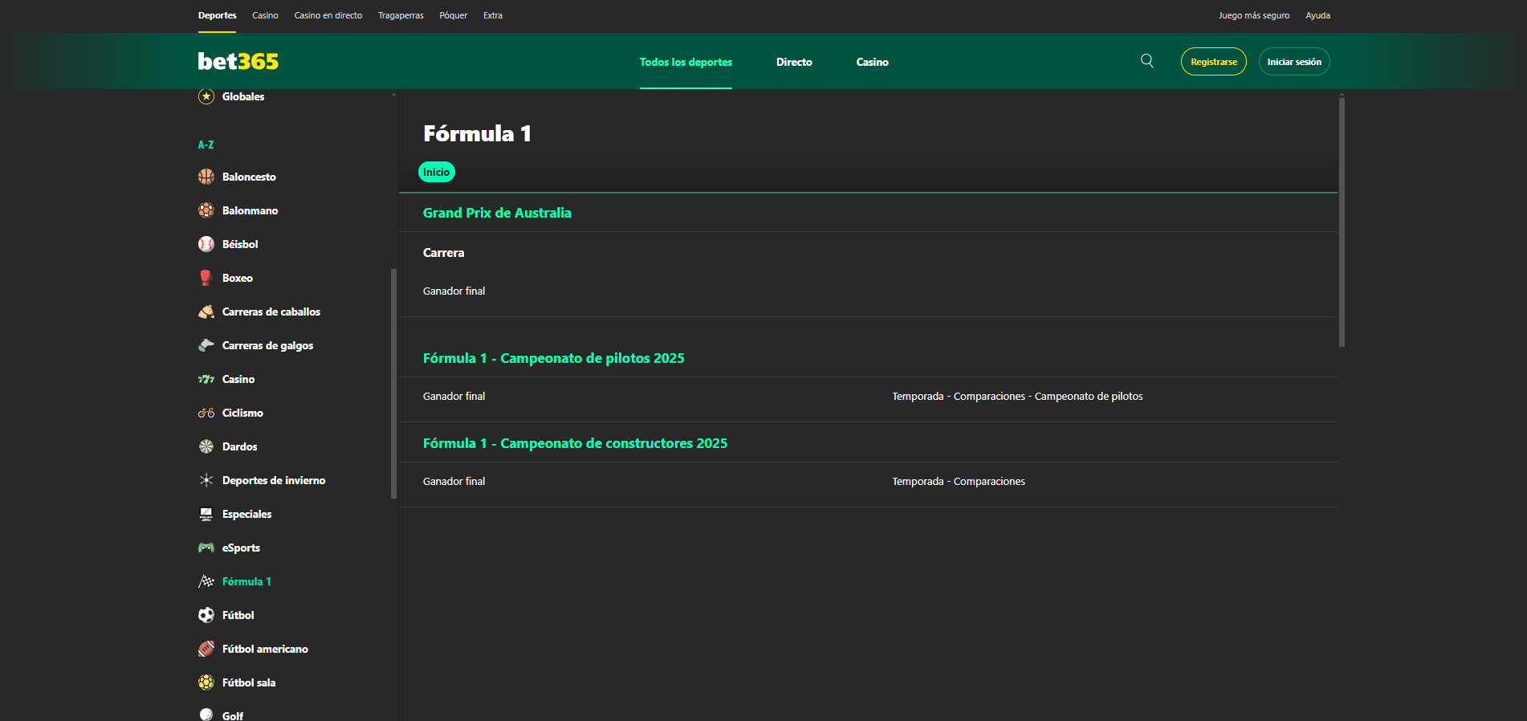This screenshot has height=721, width=1527.
Task: Click the Golf ball icon
Action: click(x=206, y=715)
